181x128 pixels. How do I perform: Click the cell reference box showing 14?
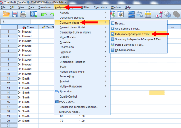(15, 22)
